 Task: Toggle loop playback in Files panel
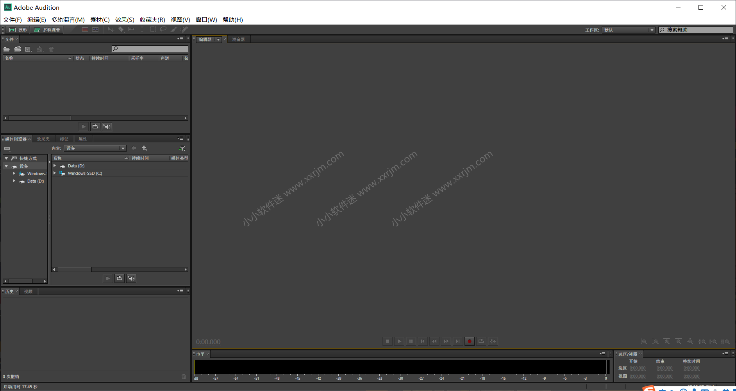coord(95,126)
